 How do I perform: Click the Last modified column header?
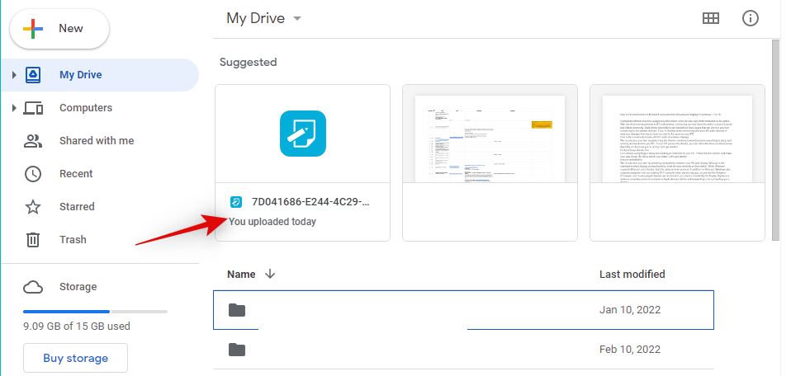pos(632,274)
